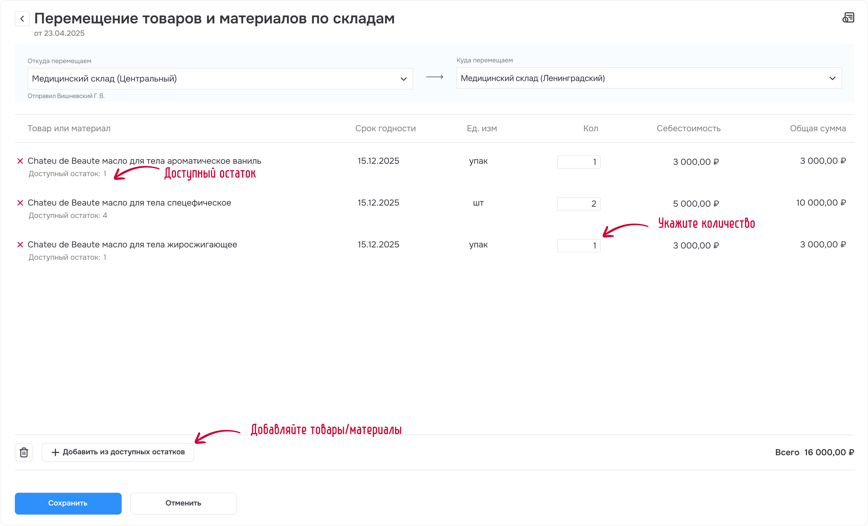This screenshot has width=868, height=526.
Task: Click the шт unit cell
Action: 478,203
